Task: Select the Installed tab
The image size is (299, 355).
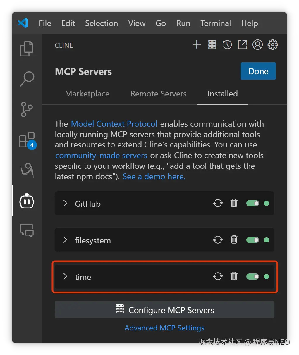Action: coord(223,94)
